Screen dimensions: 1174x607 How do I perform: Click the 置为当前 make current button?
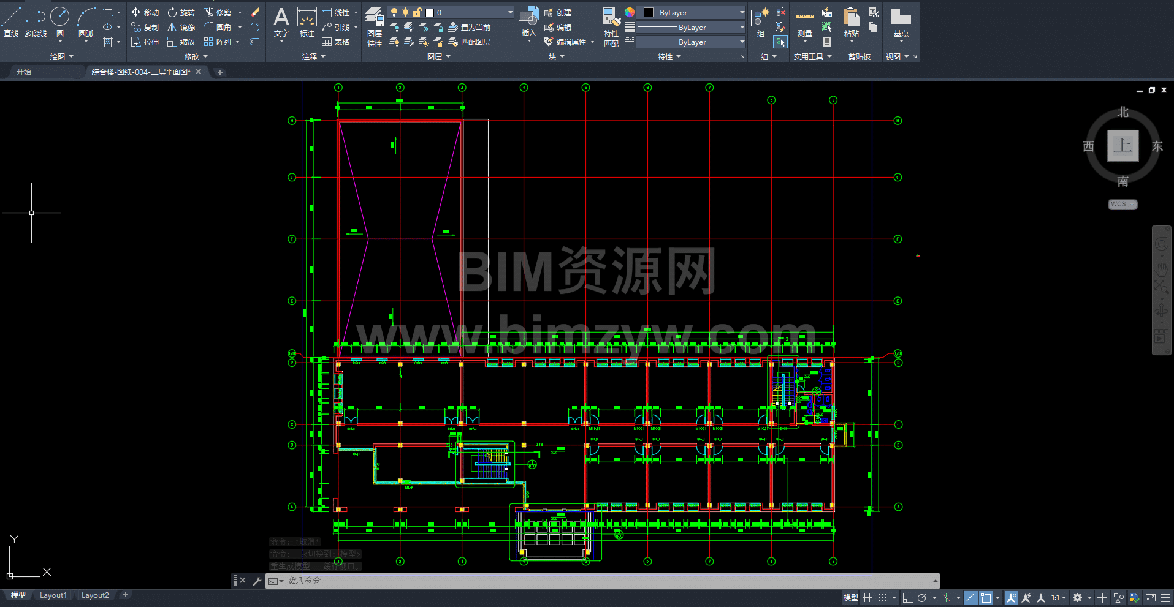point(470,28)
